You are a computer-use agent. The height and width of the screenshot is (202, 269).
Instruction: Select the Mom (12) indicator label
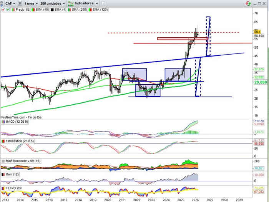(12, 174)
